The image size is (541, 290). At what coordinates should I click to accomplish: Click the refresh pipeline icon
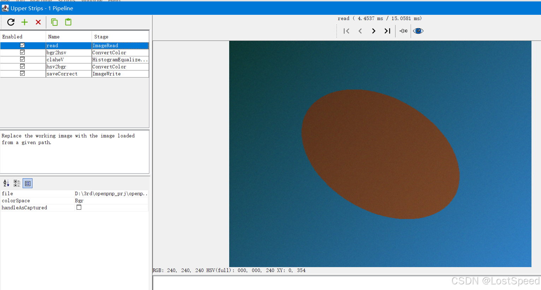(x=11, y=22)
